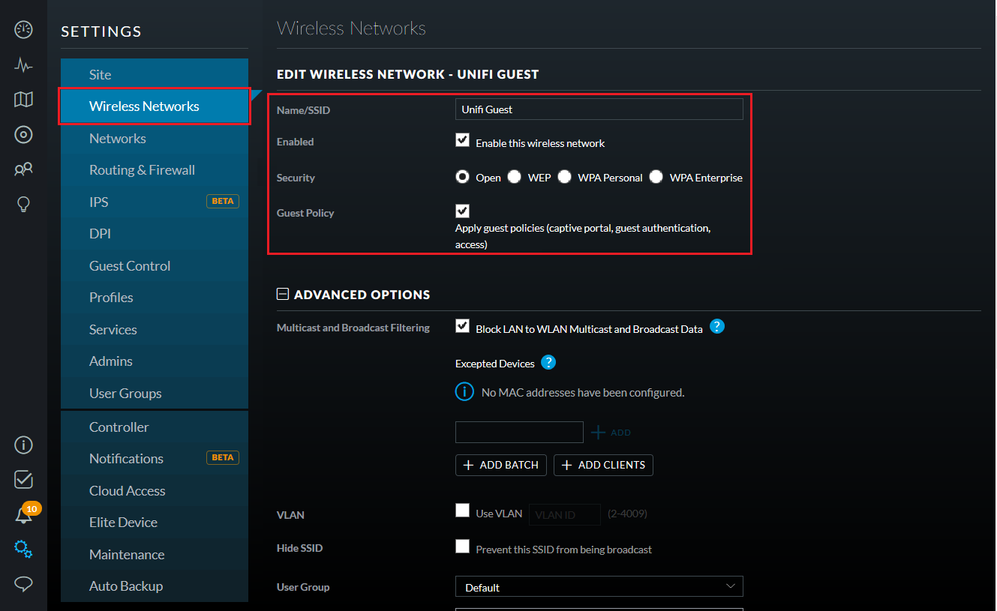Open User Groups settings
The image size is (997, 611).
tap(155, 393)
